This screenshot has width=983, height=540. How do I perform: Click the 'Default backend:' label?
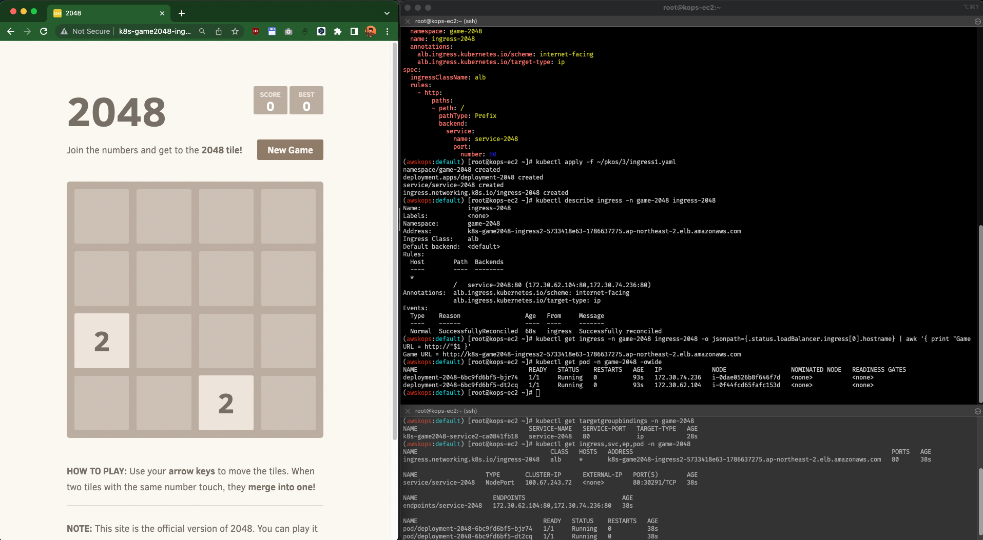[432, 247]
